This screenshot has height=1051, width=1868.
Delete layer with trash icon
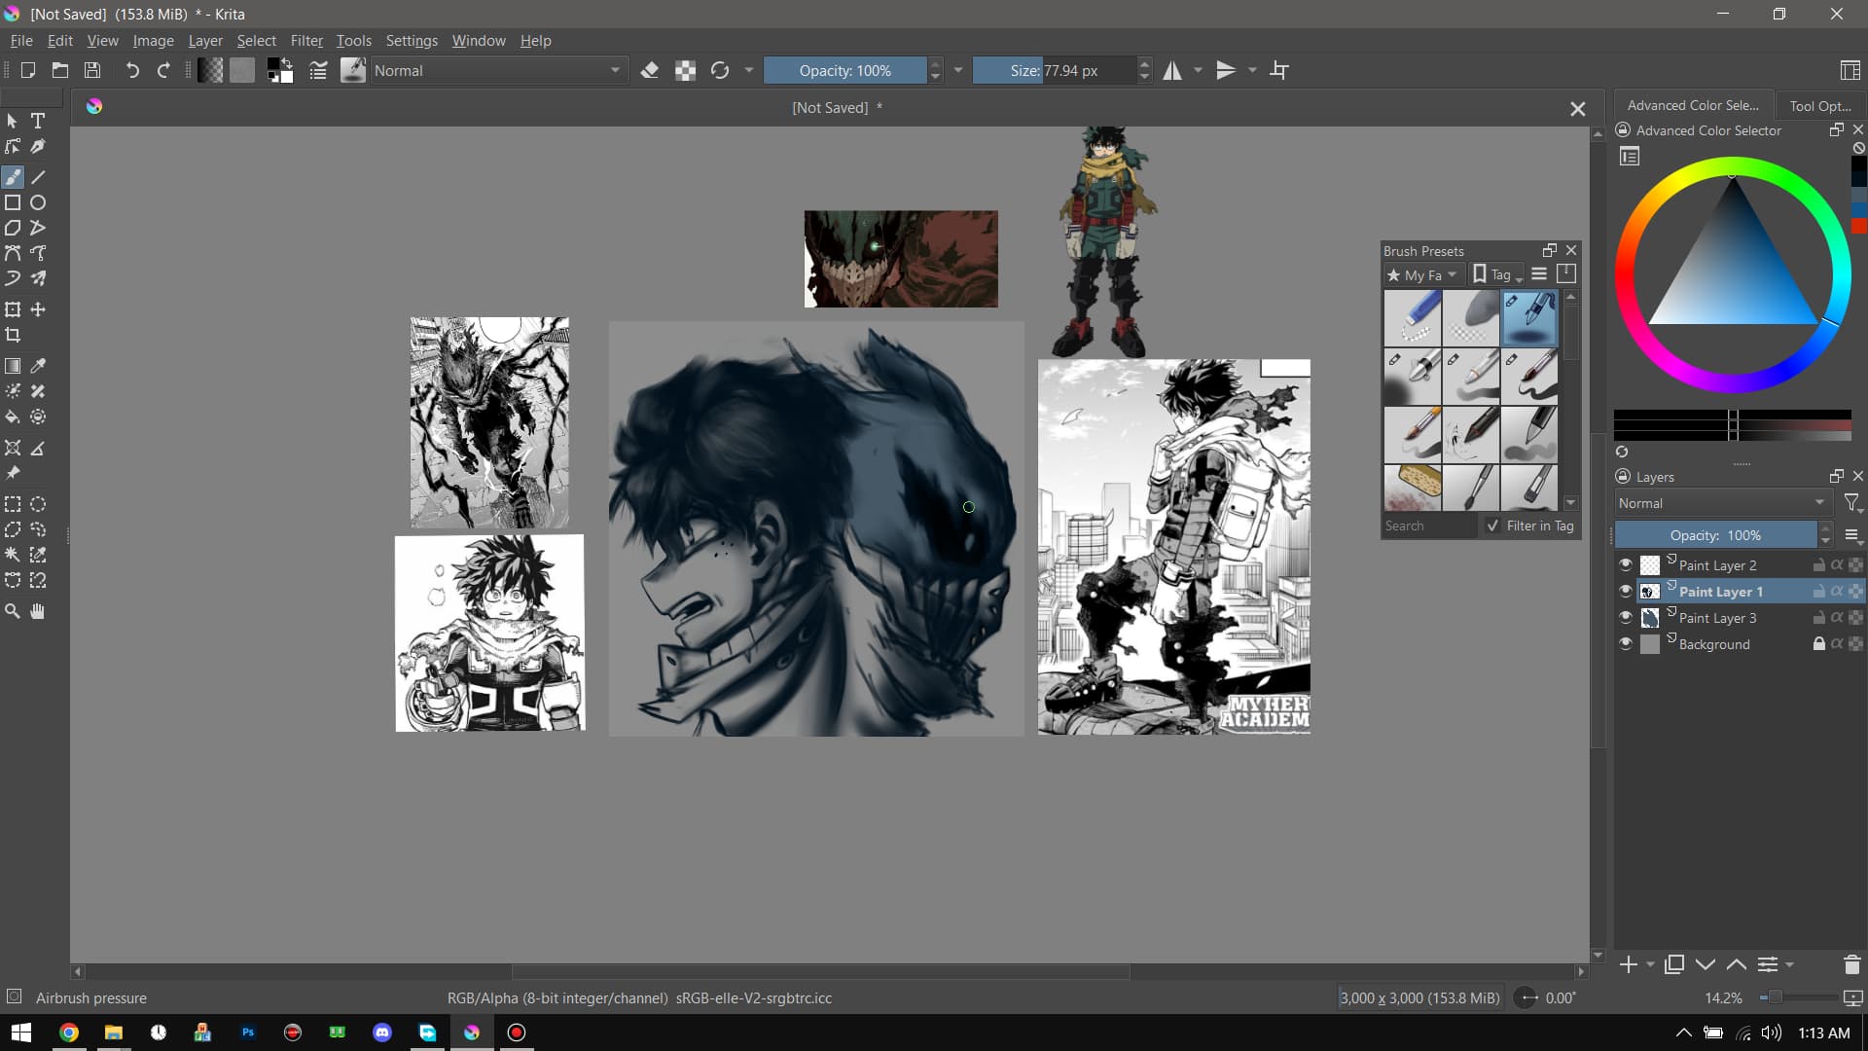coord(1851,964)
